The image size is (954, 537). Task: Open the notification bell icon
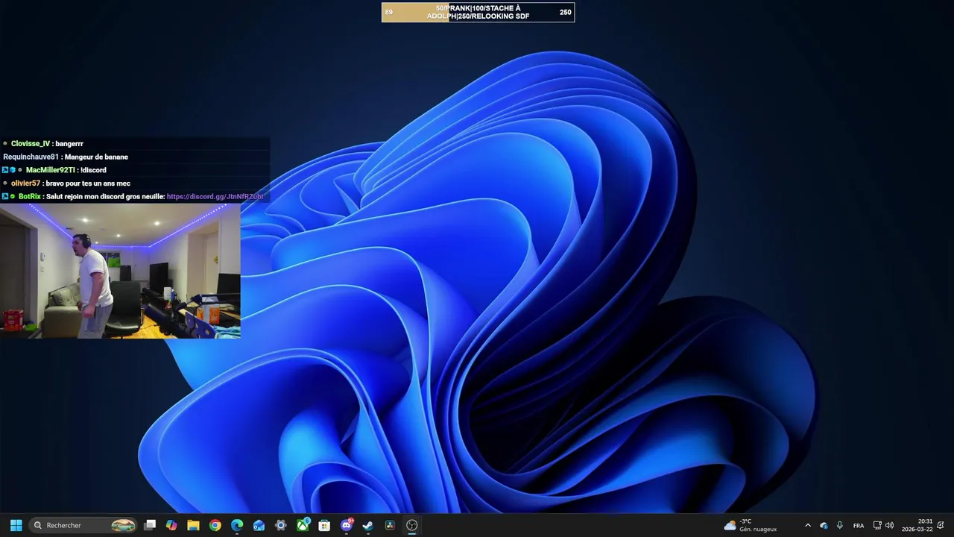pyautogui.click(x=942, y=525)
